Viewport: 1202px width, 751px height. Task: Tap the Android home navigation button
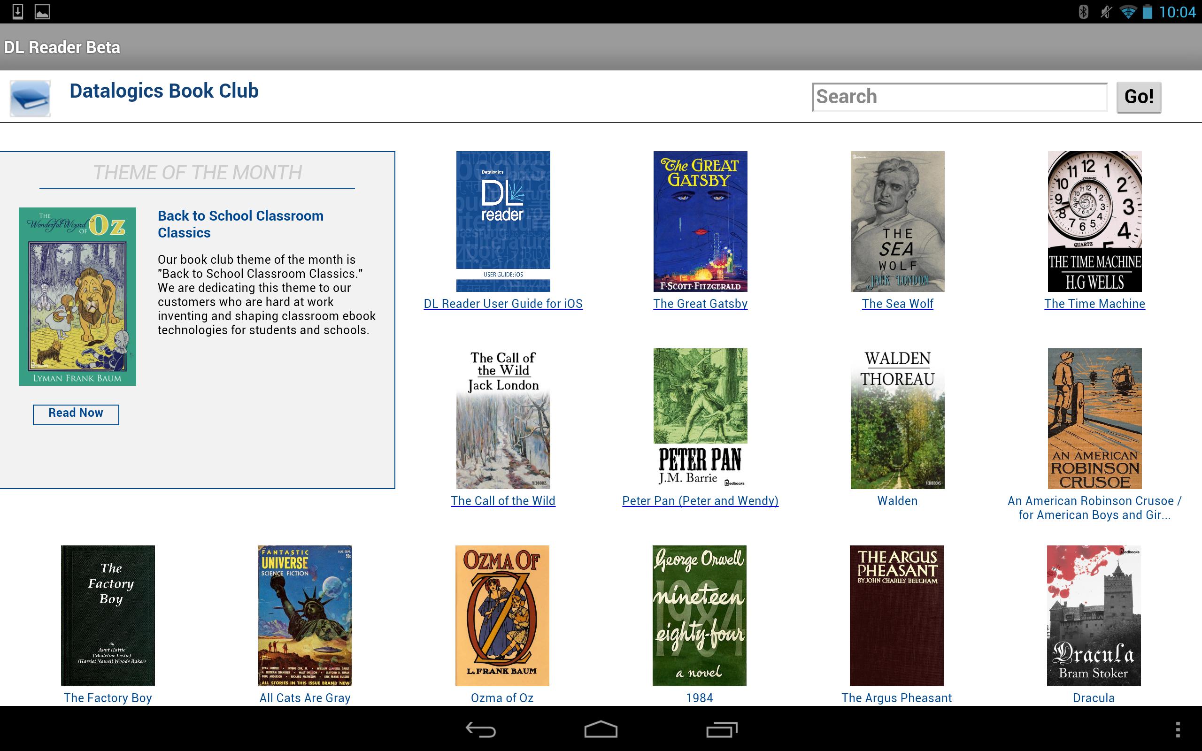pos(601,729)
